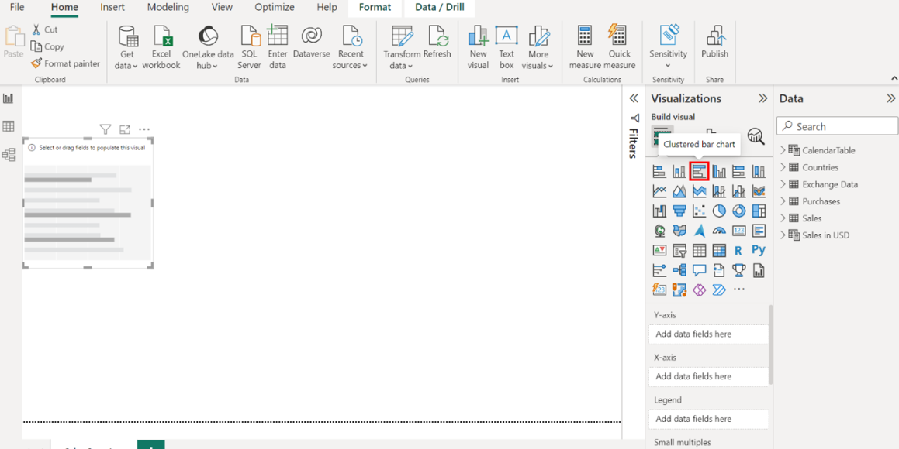The width and height of the screenshot is (899, 449).
Task: Expand the CalendarTable table
Action: click(x=783, y=150)
